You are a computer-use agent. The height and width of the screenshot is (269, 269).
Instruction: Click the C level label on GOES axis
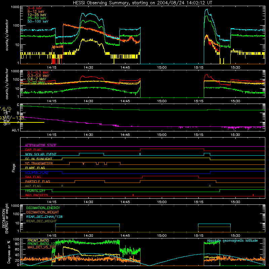click(18, 105)
